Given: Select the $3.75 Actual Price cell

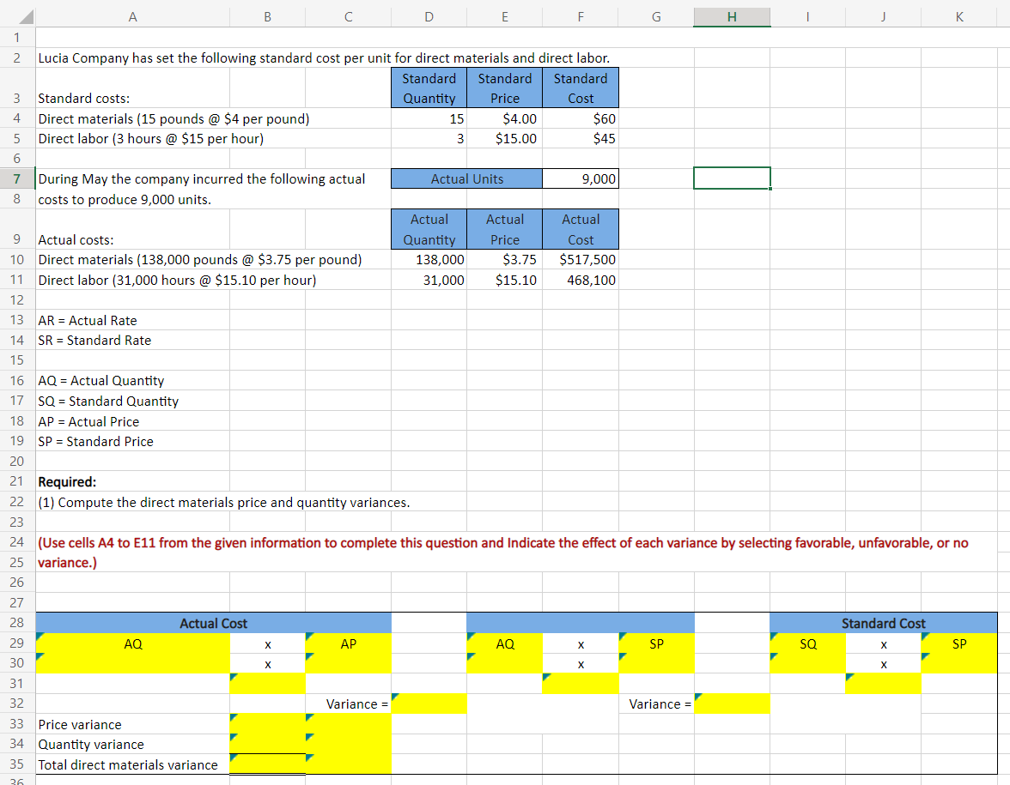Looking at the screenshot, I should [x=504, y=259].
